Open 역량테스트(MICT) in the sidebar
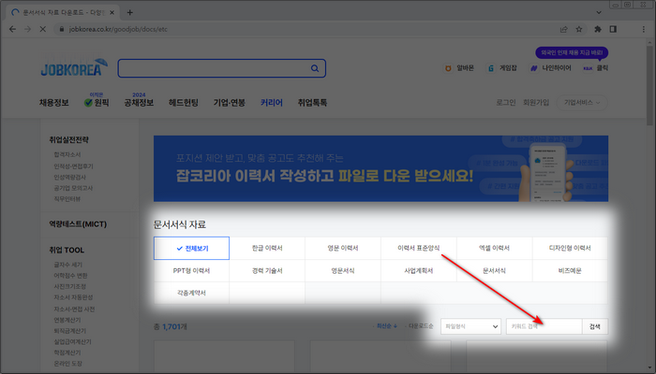 (78, 224)
